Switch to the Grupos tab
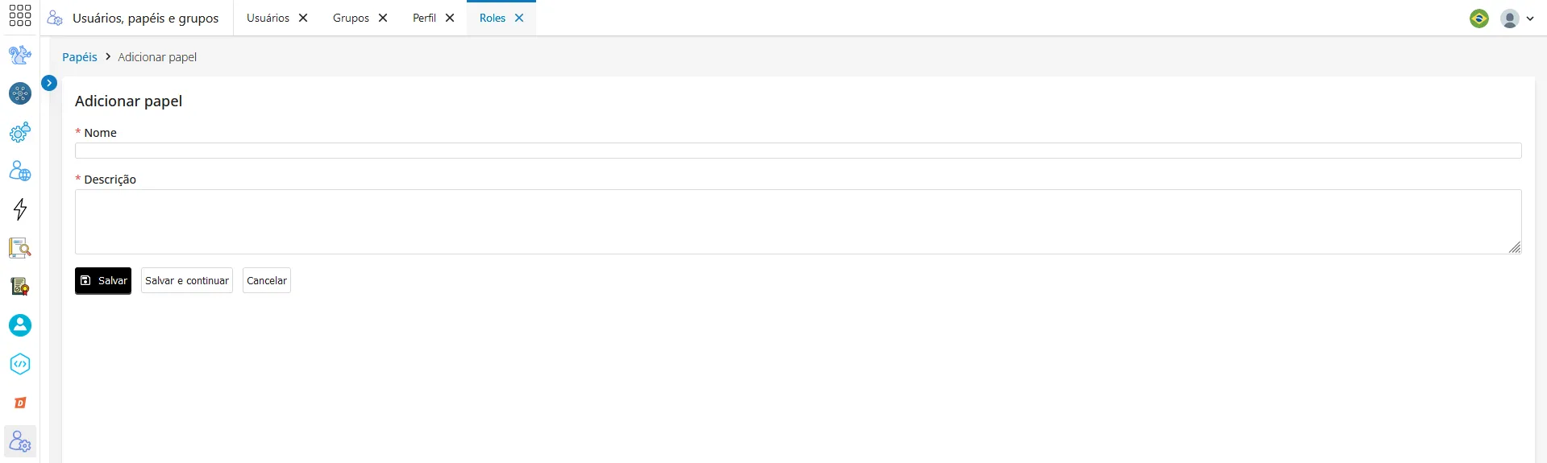Viewport: 1547px width, 463px height. 351,18
